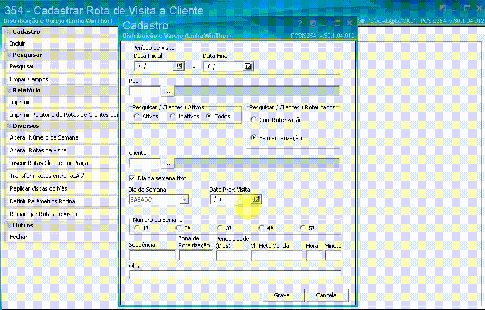Collapse the Diversos section in sidebar
The image size is (485, 310).
pos(9,126)
